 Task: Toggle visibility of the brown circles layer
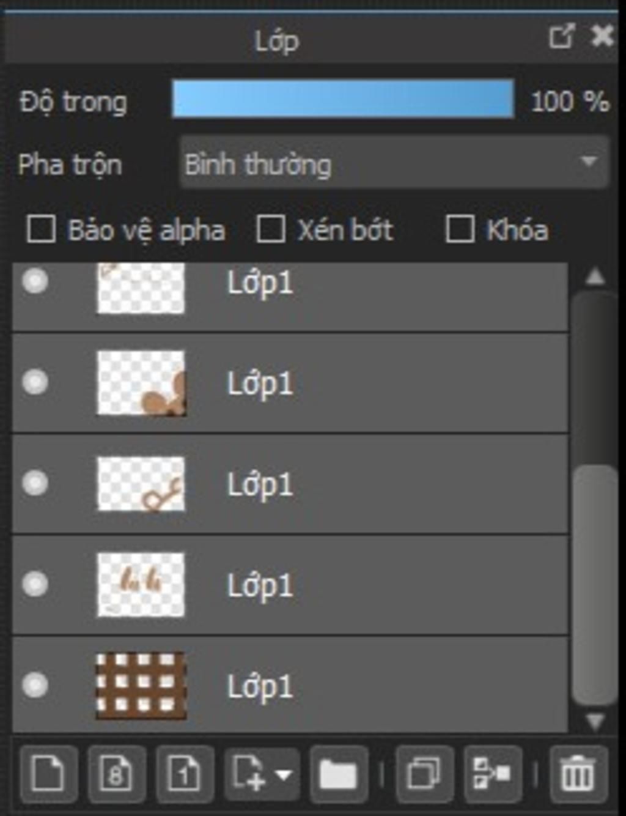pos(35,382)
